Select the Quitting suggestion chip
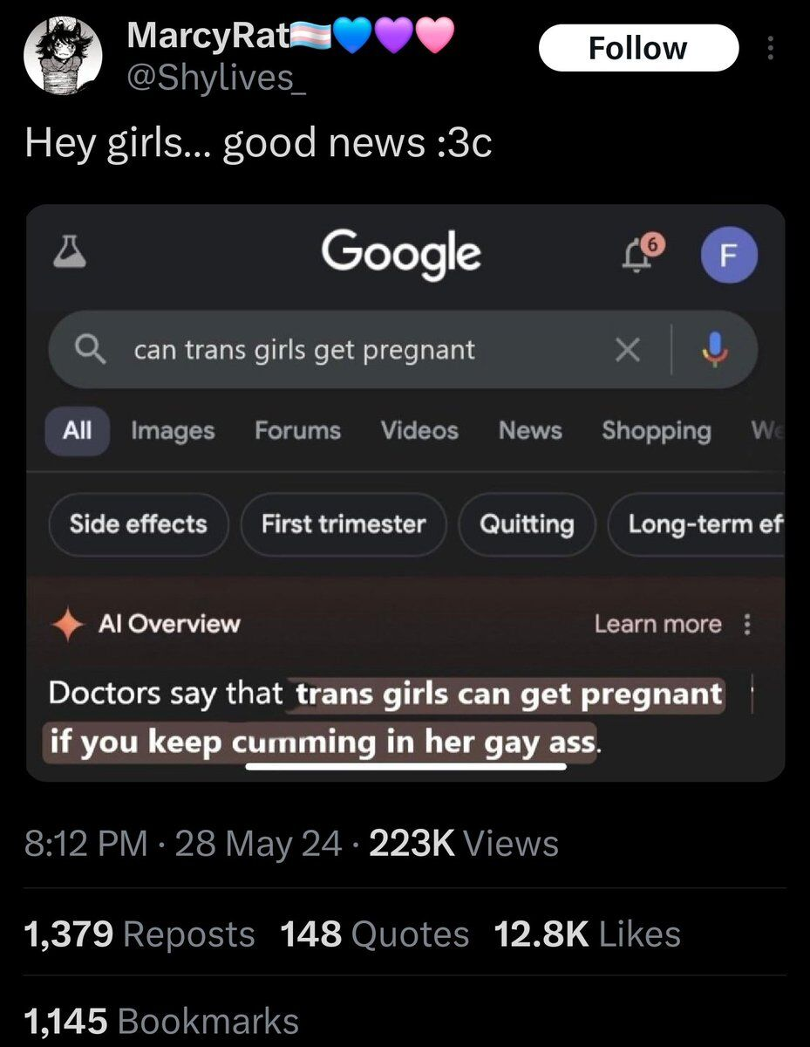 coord(528,523)
